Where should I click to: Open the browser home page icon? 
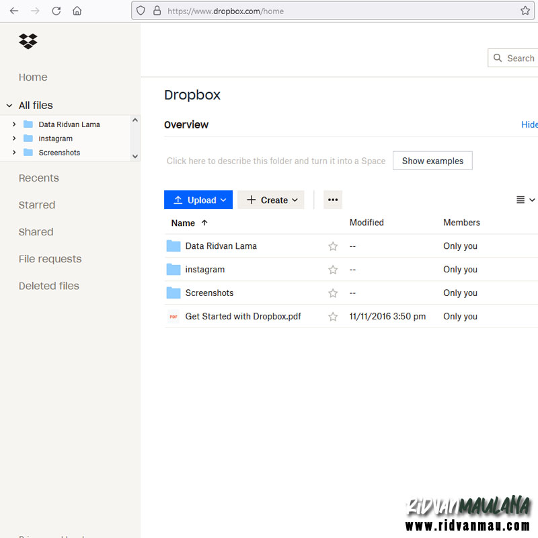coord(77,11)
